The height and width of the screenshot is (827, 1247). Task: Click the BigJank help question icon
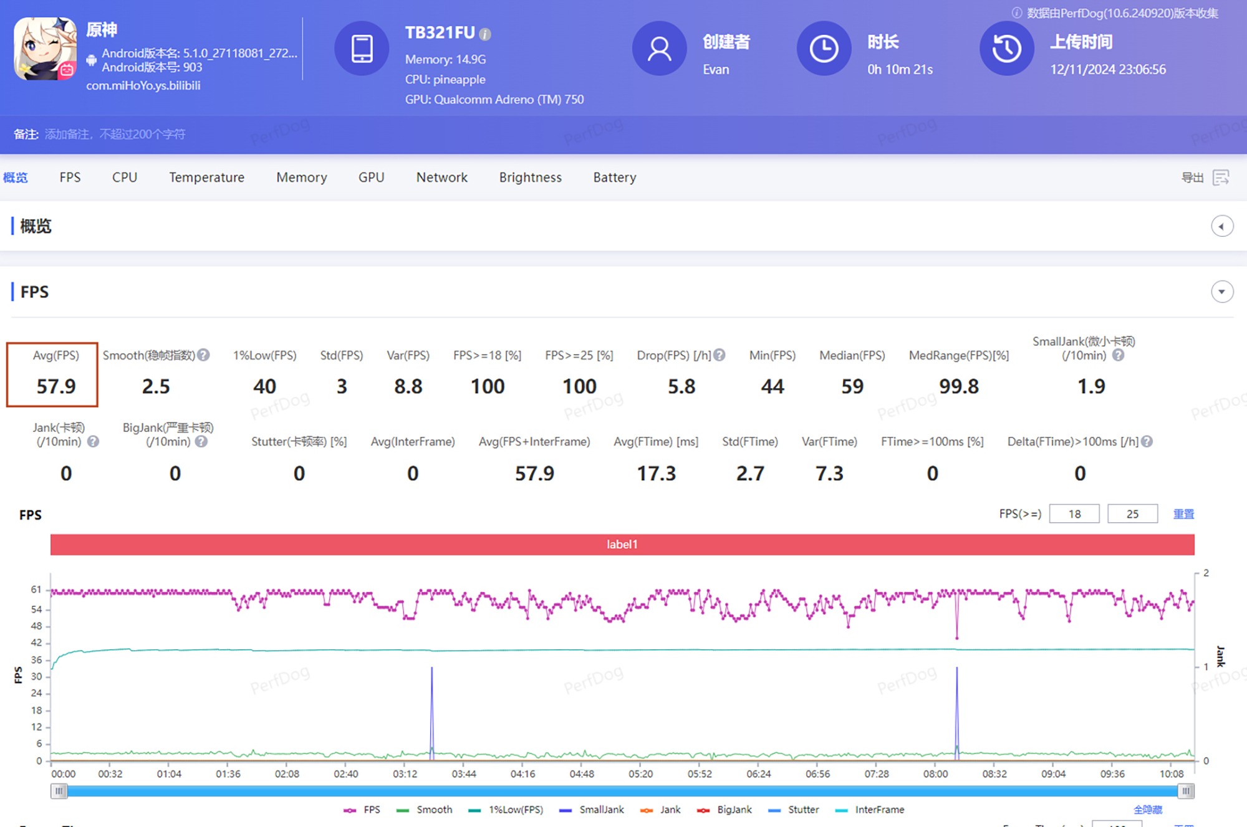point(201,442)
